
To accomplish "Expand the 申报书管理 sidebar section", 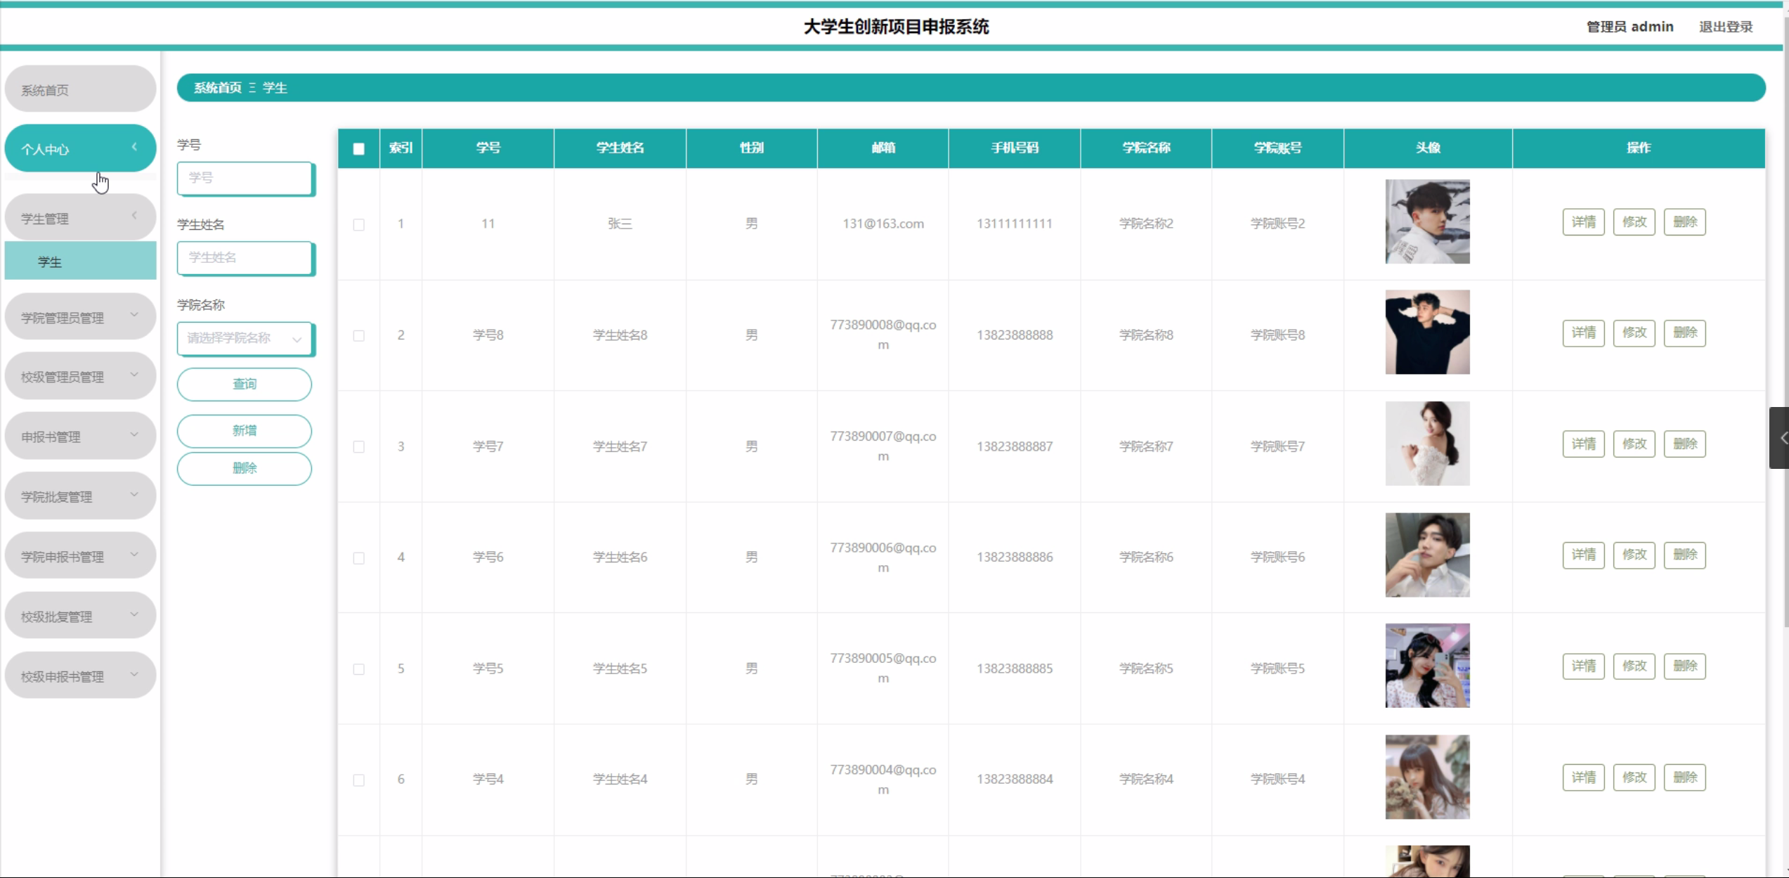I will pos(80,437).
